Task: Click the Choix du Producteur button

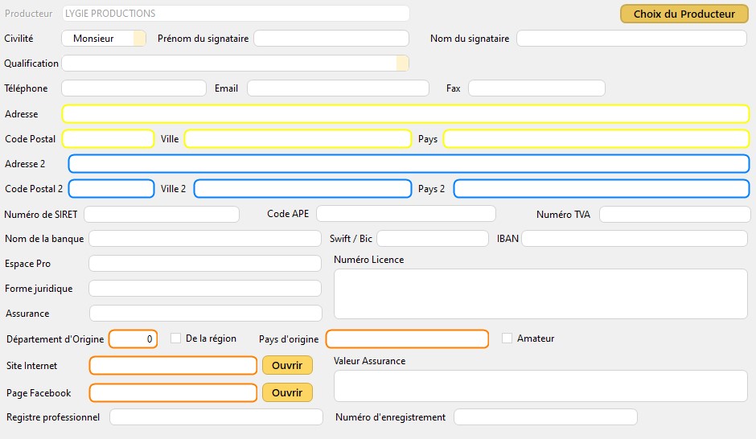Action: [684, 14]
